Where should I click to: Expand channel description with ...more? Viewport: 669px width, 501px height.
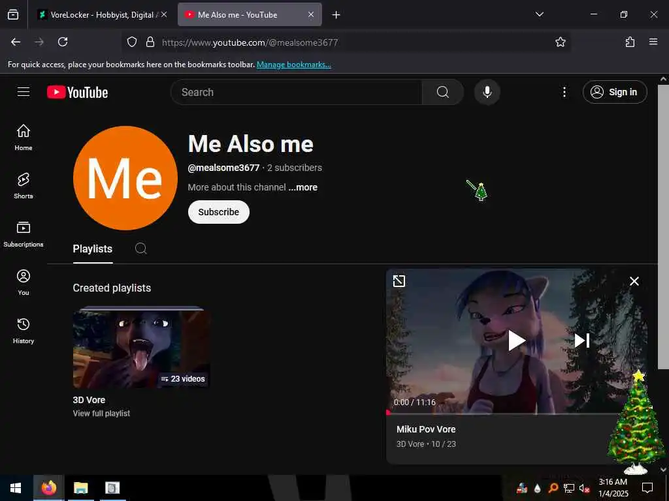click(302, 187)
